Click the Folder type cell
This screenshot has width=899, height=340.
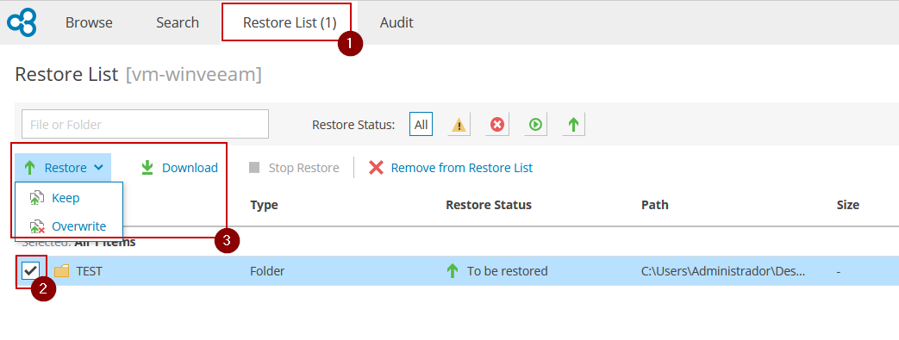click(x=267, y=271)
